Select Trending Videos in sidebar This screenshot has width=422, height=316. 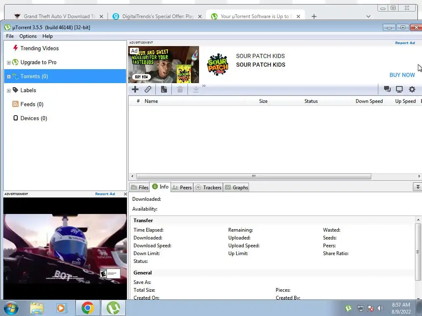tap(39, 49)
